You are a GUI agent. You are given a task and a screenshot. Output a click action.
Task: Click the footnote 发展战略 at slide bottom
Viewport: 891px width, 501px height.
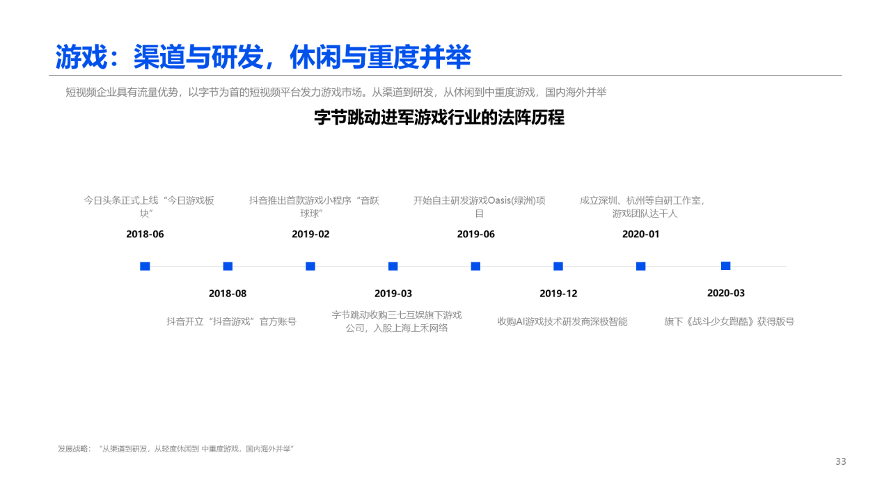click(x=175, y=449)
